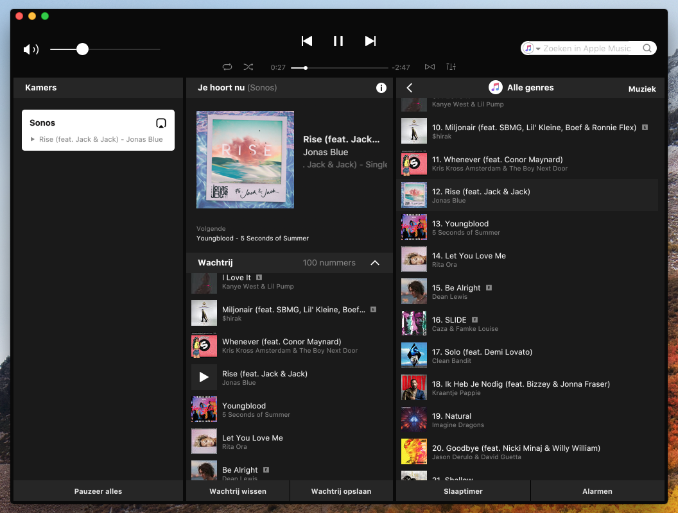The image size is (678, 513).
Task: Toggle the crossfade option
Action: (430, 67)
